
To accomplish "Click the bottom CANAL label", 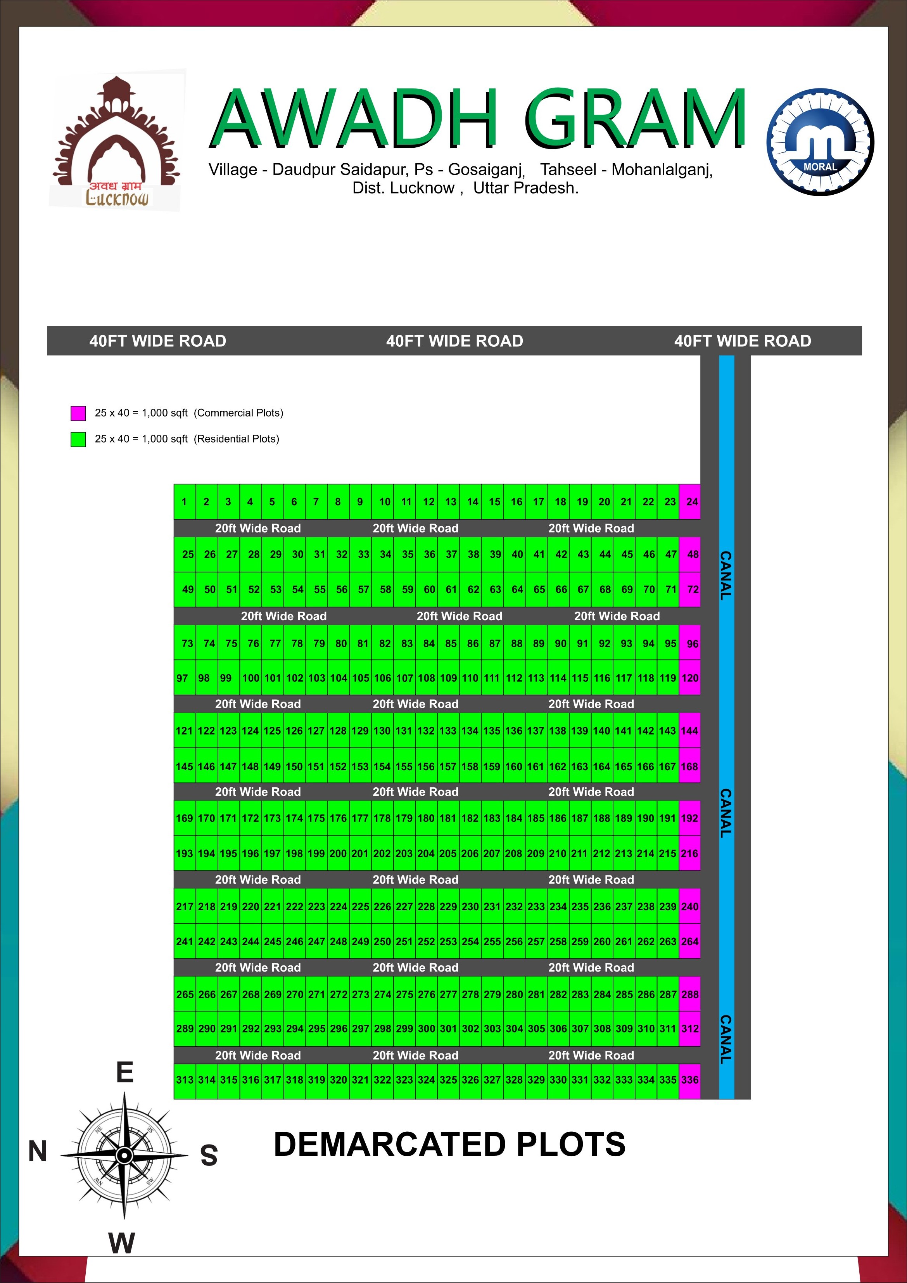I will pyautogui.click(x=726, y=1039).
